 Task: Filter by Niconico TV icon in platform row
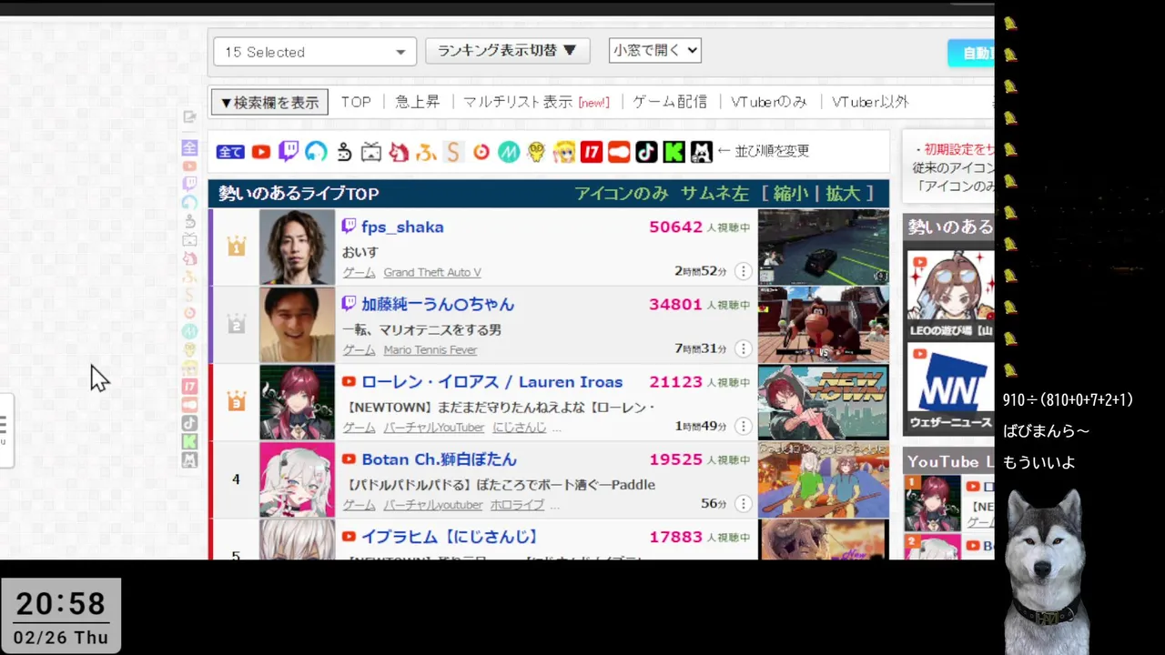tap(371, 152)
